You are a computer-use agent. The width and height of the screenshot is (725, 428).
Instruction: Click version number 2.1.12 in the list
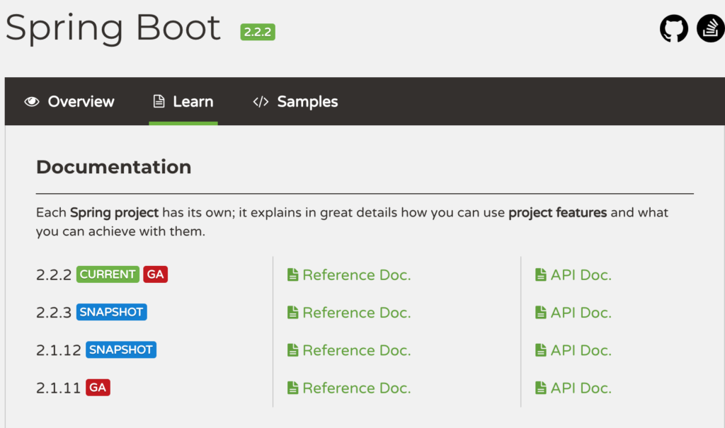click(59, 350)
